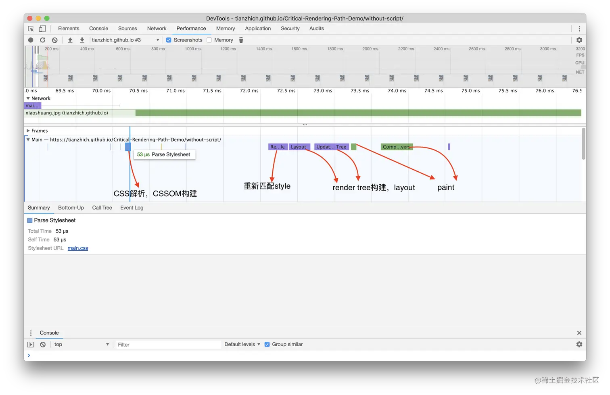
Task: Toggle the console sidebar icon
Action: click(30, 345)
